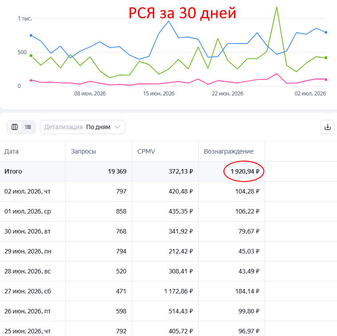
Task: Select reward value 43,49 ₽
Action: click(249, 272)
